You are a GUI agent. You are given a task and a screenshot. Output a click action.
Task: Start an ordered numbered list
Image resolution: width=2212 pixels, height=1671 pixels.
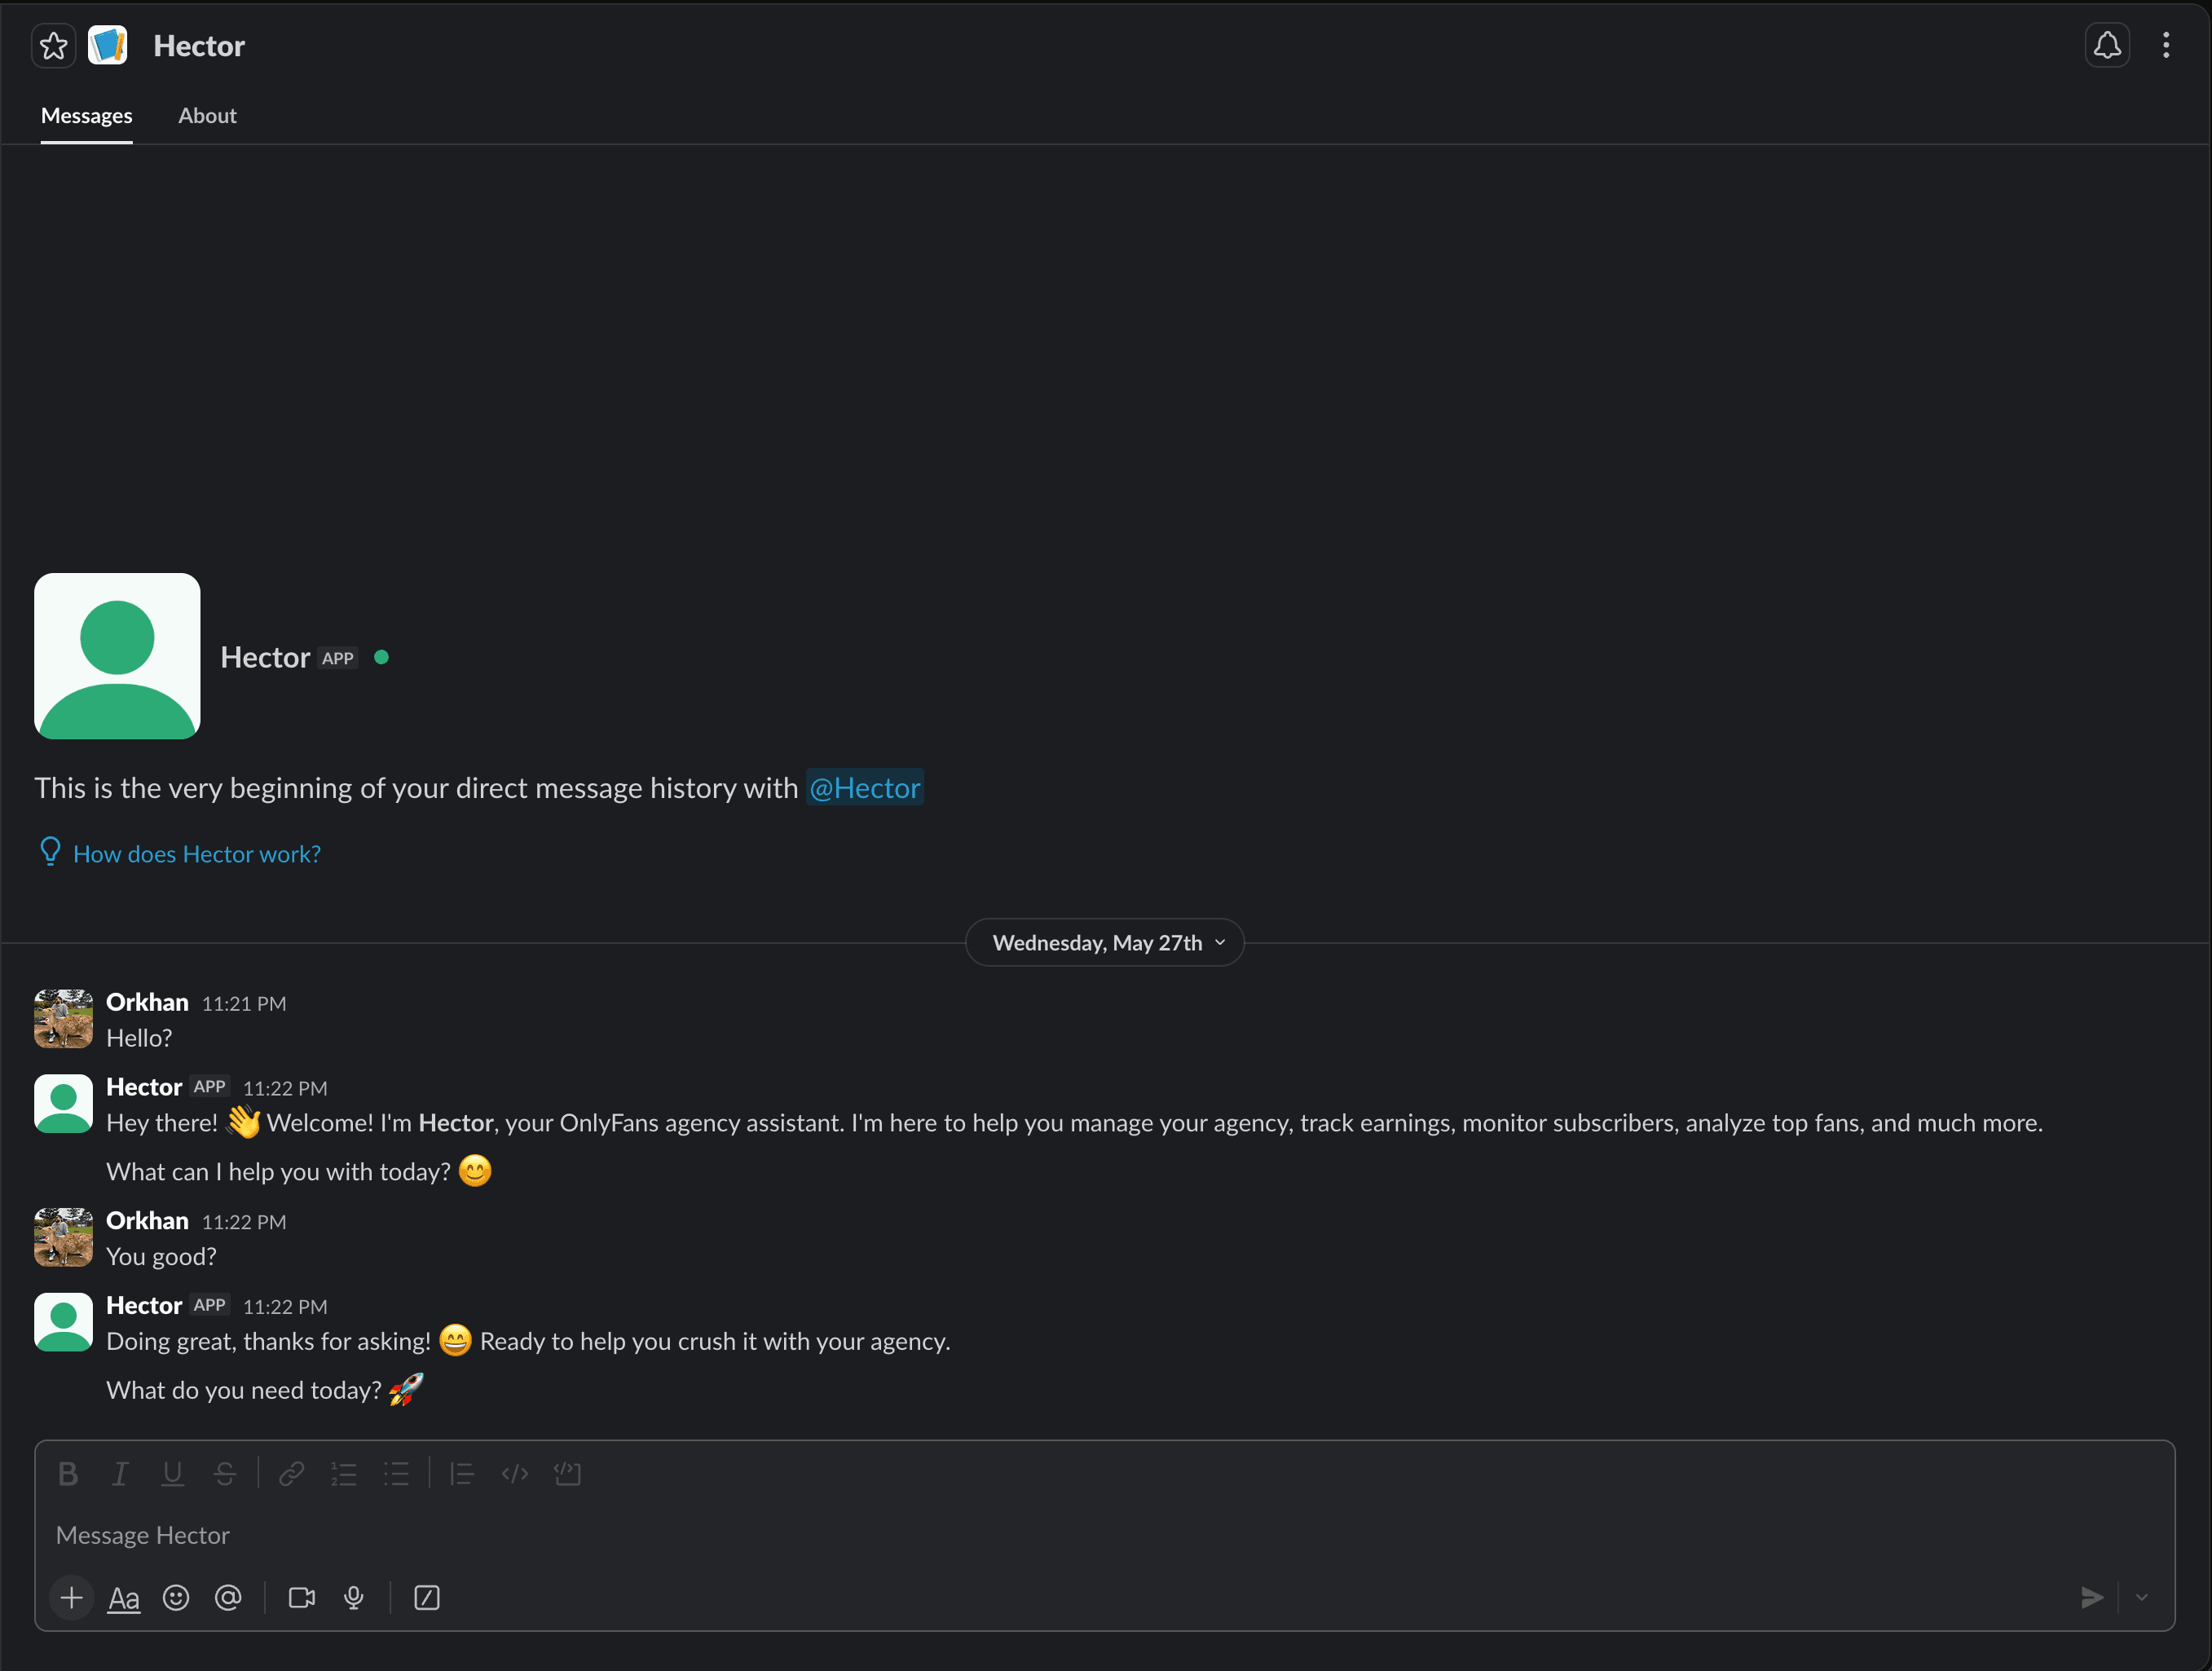[344, 1474]
